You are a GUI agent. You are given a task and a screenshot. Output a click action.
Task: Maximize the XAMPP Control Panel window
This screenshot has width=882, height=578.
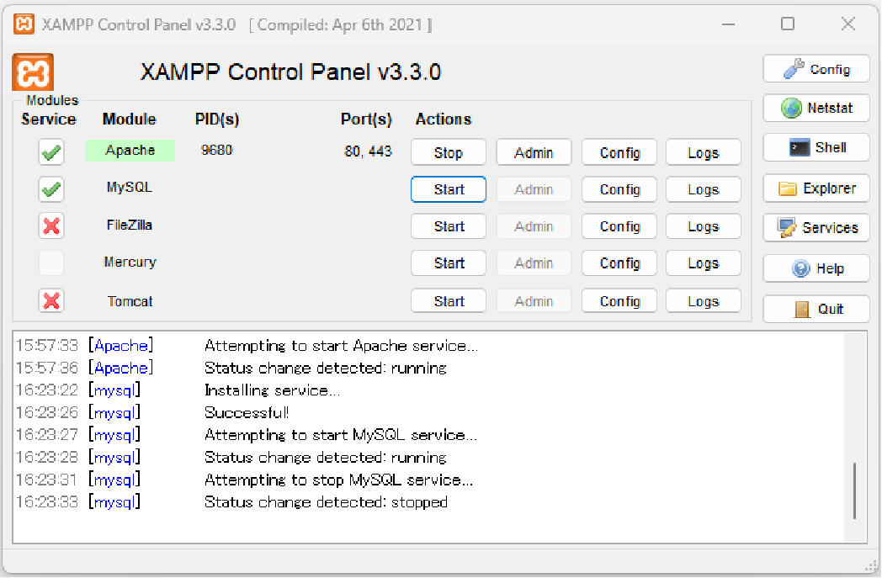(788, 24)
